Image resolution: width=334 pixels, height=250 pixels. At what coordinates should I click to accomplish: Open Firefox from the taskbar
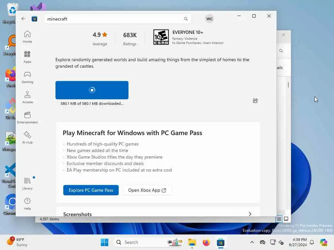[x=206, y=242]
